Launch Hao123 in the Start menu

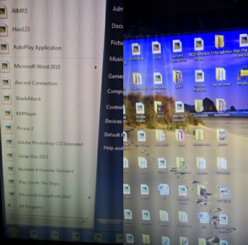point(21,29)
